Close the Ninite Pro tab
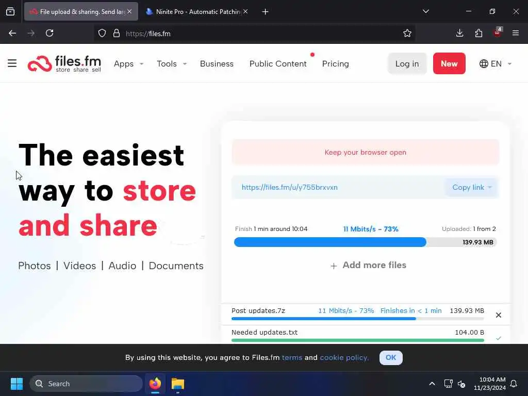 point(245,11)
